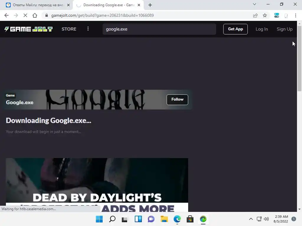Screen dimensions: 302x226
Task: Open notification center badge
Action: (293, 219)
